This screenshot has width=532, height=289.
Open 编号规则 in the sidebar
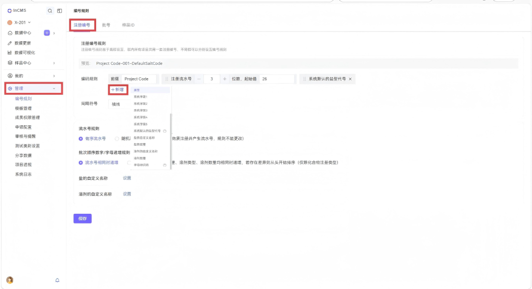(x=24, y=99)
